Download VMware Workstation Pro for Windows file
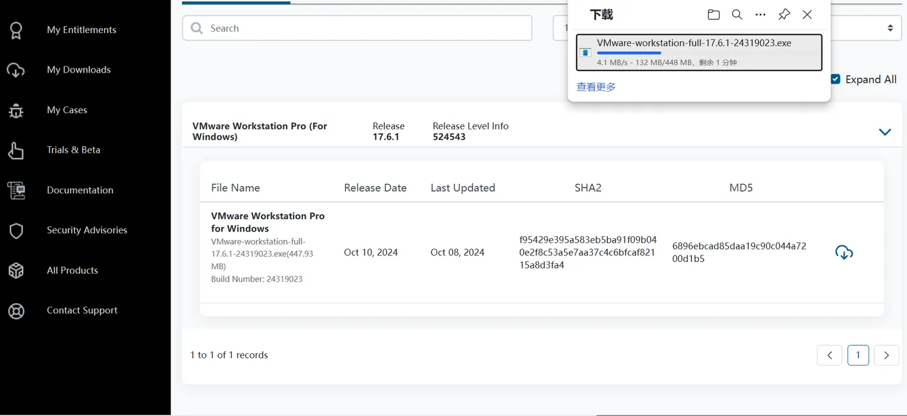907x416 pixels. (x=844, y=252)
